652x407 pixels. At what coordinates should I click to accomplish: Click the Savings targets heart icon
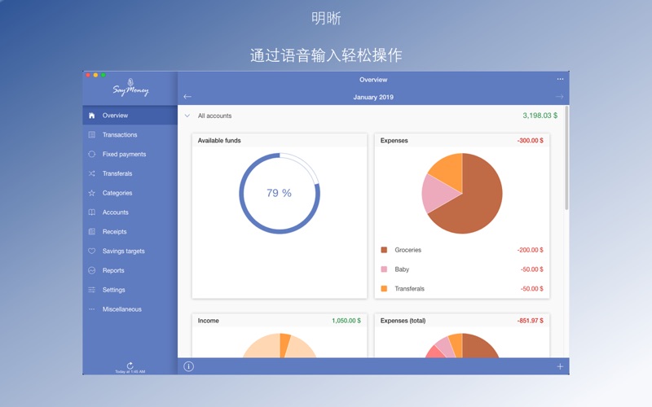coord(92,251)
